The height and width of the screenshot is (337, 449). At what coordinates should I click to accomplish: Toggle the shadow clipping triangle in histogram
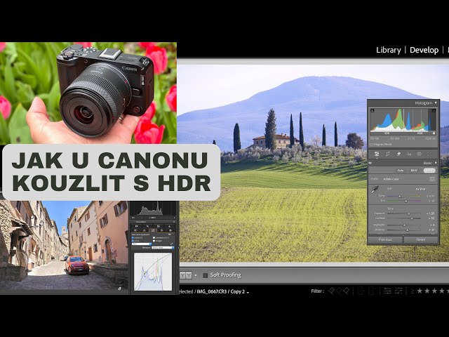(x=373, y=110)
